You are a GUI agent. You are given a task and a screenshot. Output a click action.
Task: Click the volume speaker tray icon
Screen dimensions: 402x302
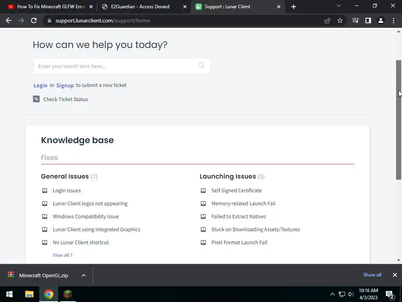(351, 294)
